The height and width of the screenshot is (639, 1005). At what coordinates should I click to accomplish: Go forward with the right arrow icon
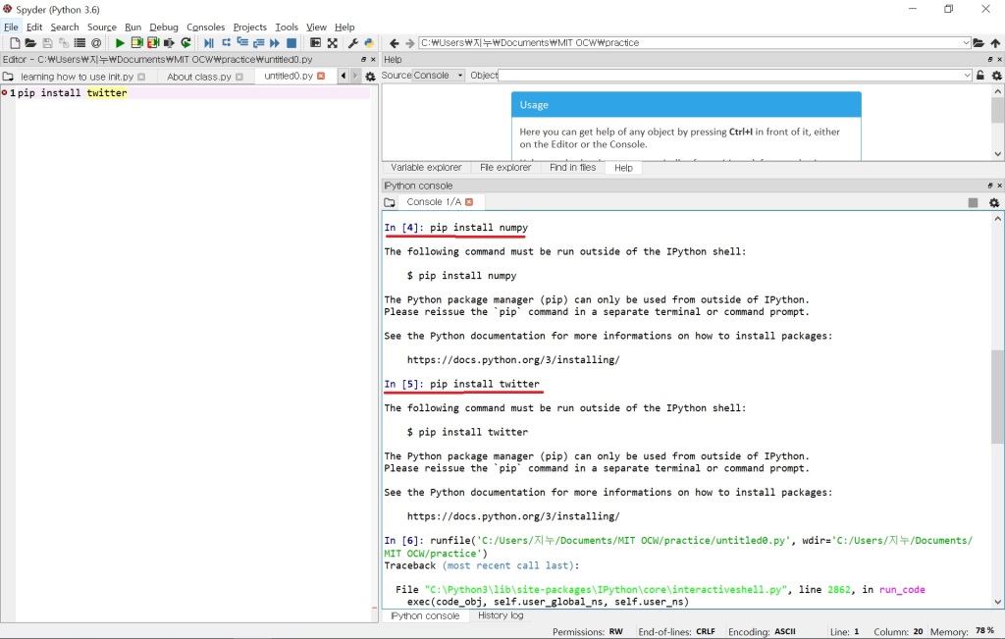410,43
